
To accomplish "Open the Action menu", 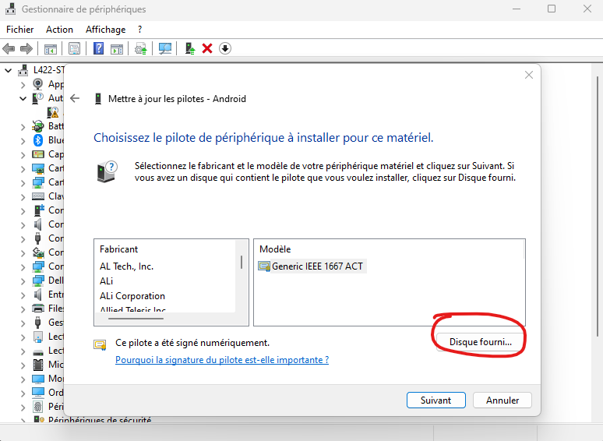I will point(59,30).
